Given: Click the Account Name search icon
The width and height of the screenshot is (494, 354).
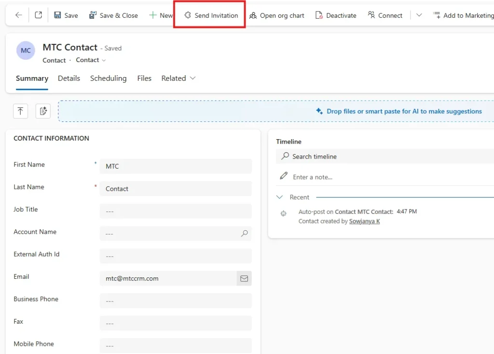Looking at the screenshot, I should [x=245, y=234].
